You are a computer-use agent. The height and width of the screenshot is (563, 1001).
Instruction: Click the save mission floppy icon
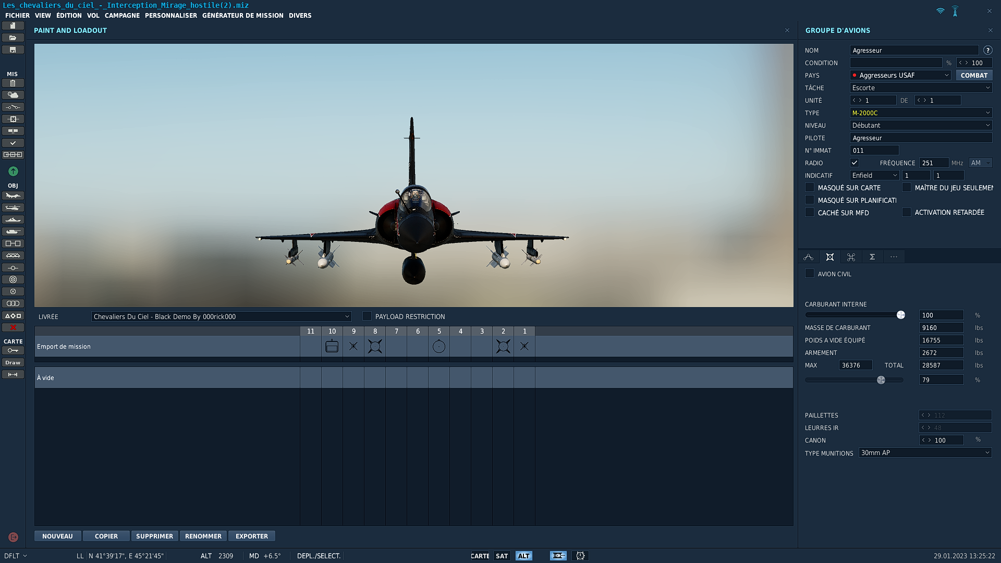tap(13, 50)
